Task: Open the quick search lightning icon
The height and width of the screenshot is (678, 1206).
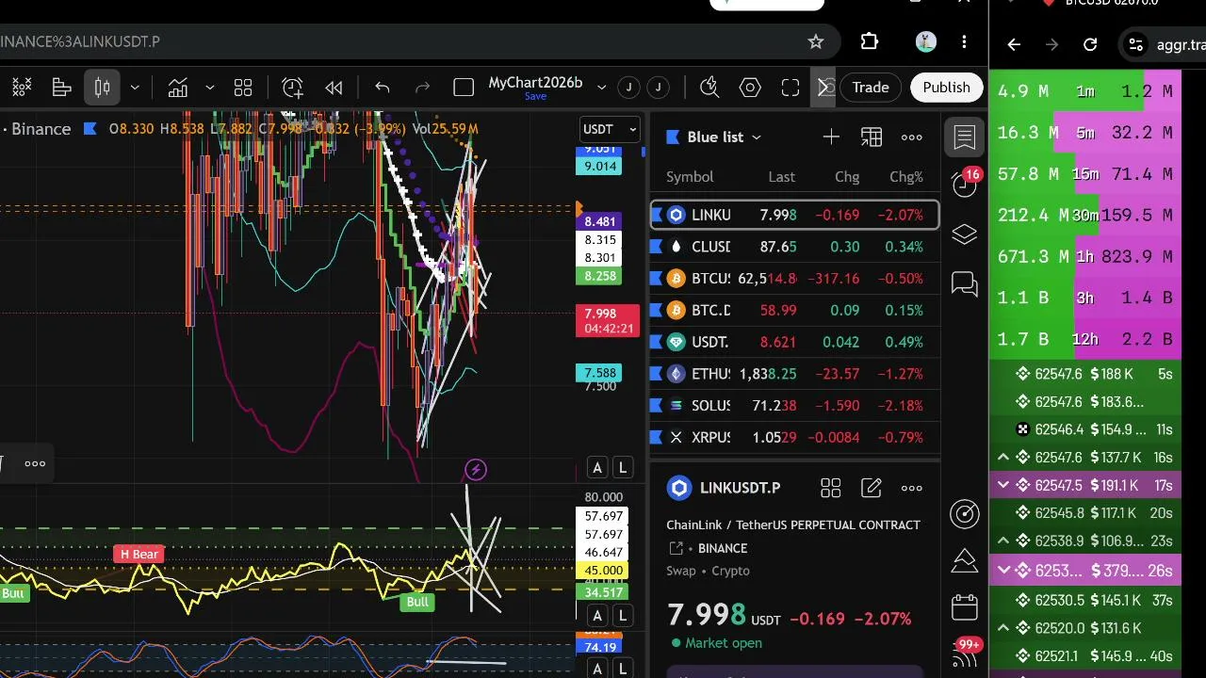Action: (x=710, y=88)
